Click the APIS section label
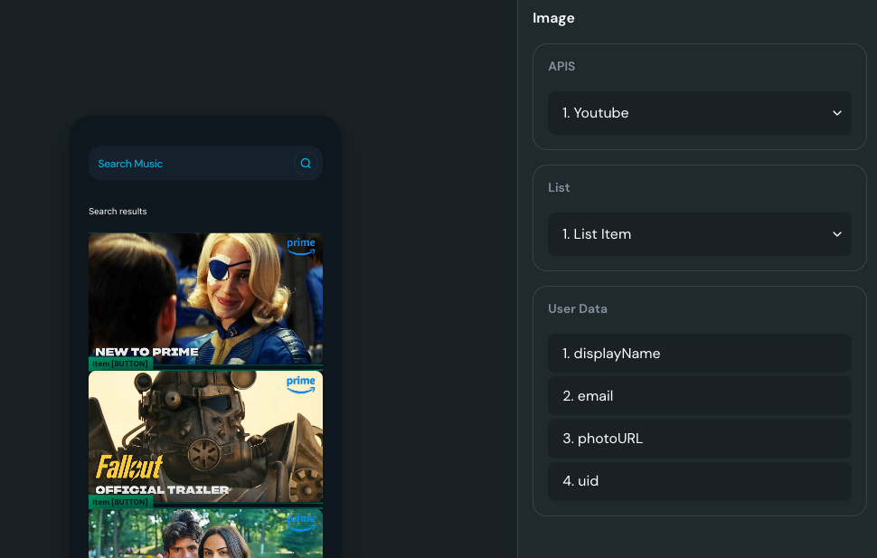877x558 pixels. click(561, 66)
